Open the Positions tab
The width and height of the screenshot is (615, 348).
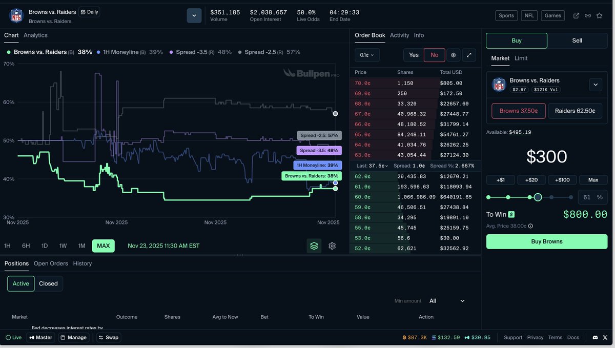pos(16,263)
